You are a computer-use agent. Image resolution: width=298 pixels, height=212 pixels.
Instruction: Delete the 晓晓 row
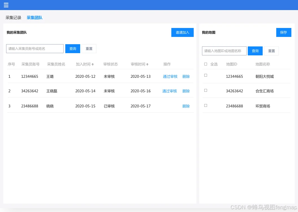pyautogui.click(x=186, y=106)
